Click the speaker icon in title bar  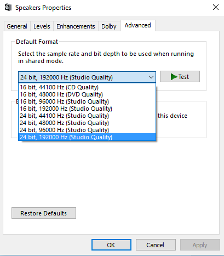[8, 8]
